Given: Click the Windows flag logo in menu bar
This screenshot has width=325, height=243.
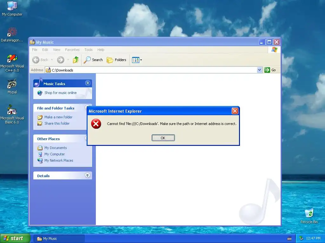Looking at the screenshot, I should pyautogui.click(x=275, y=50).
